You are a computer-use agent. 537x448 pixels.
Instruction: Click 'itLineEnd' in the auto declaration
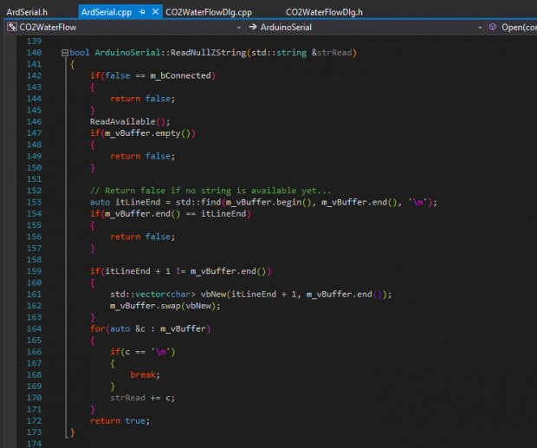[x=138, y=203]
